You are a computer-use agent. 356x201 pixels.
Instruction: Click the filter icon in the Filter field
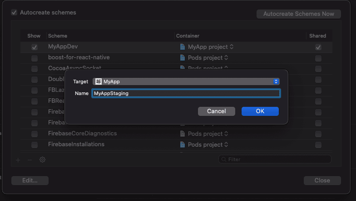coord(223,159)
